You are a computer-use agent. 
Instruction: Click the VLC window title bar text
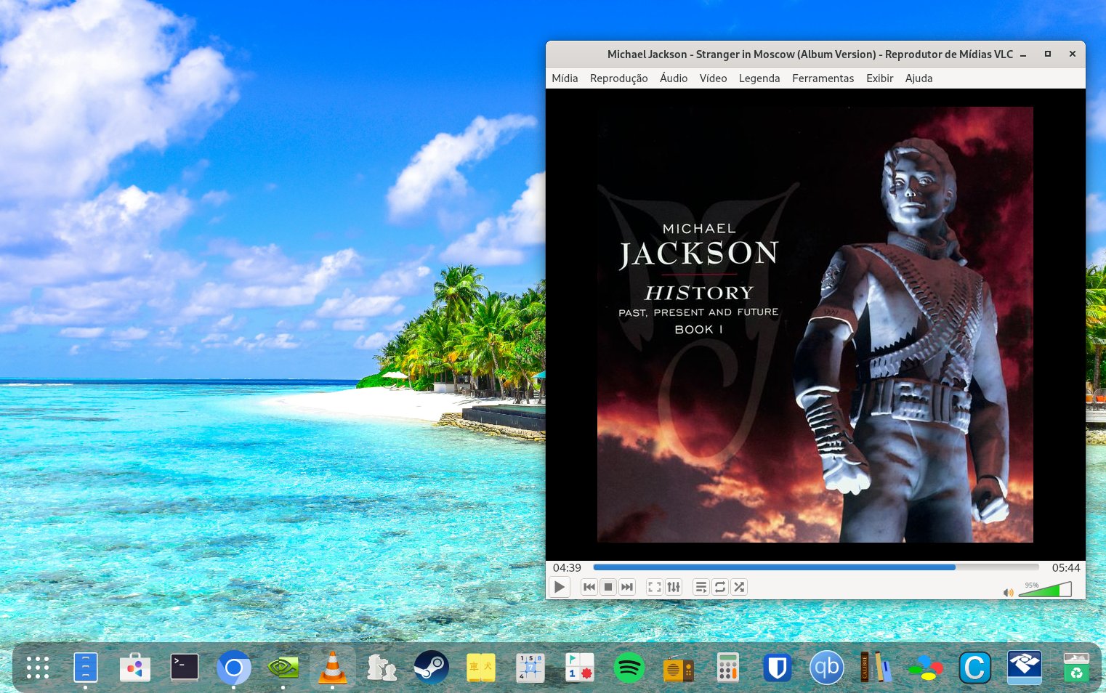pos(810,54)
